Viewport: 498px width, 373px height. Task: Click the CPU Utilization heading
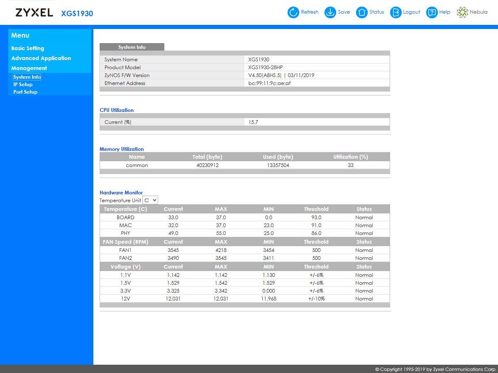pos(117,110)
